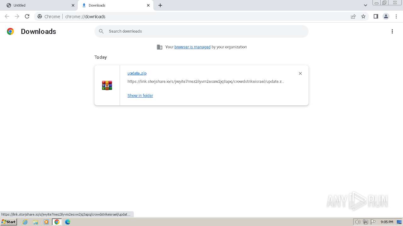Open the 'browser is managed' link
Image resolution: width=403 pixels, height=226 pixels.
coord(192,47)
